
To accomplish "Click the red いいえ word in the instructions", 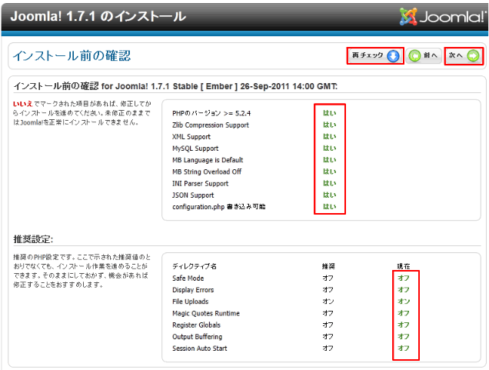I will pyautogui.click(x=22, y=104).
